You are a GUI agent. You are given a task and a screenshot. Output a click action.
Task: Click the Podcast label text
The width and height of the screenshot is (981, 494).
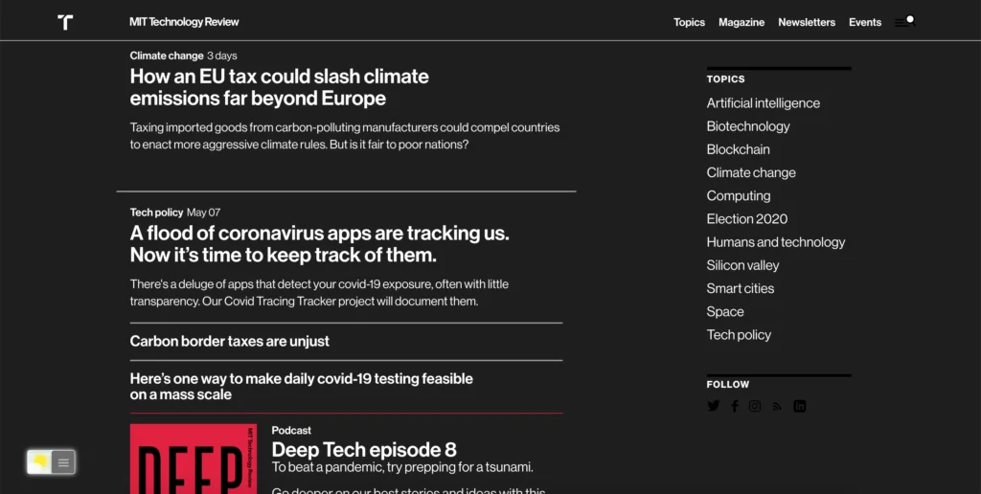[291, 430]
